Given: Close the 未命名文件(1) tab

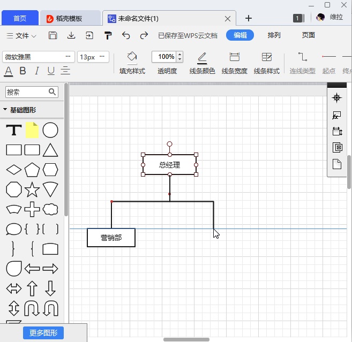Looking at the screenshot, I should (227, 19).
